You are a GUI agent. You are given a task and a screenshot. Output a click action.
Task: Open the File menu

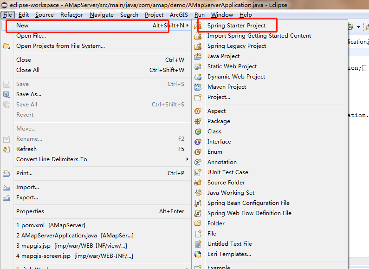(7, 15)
